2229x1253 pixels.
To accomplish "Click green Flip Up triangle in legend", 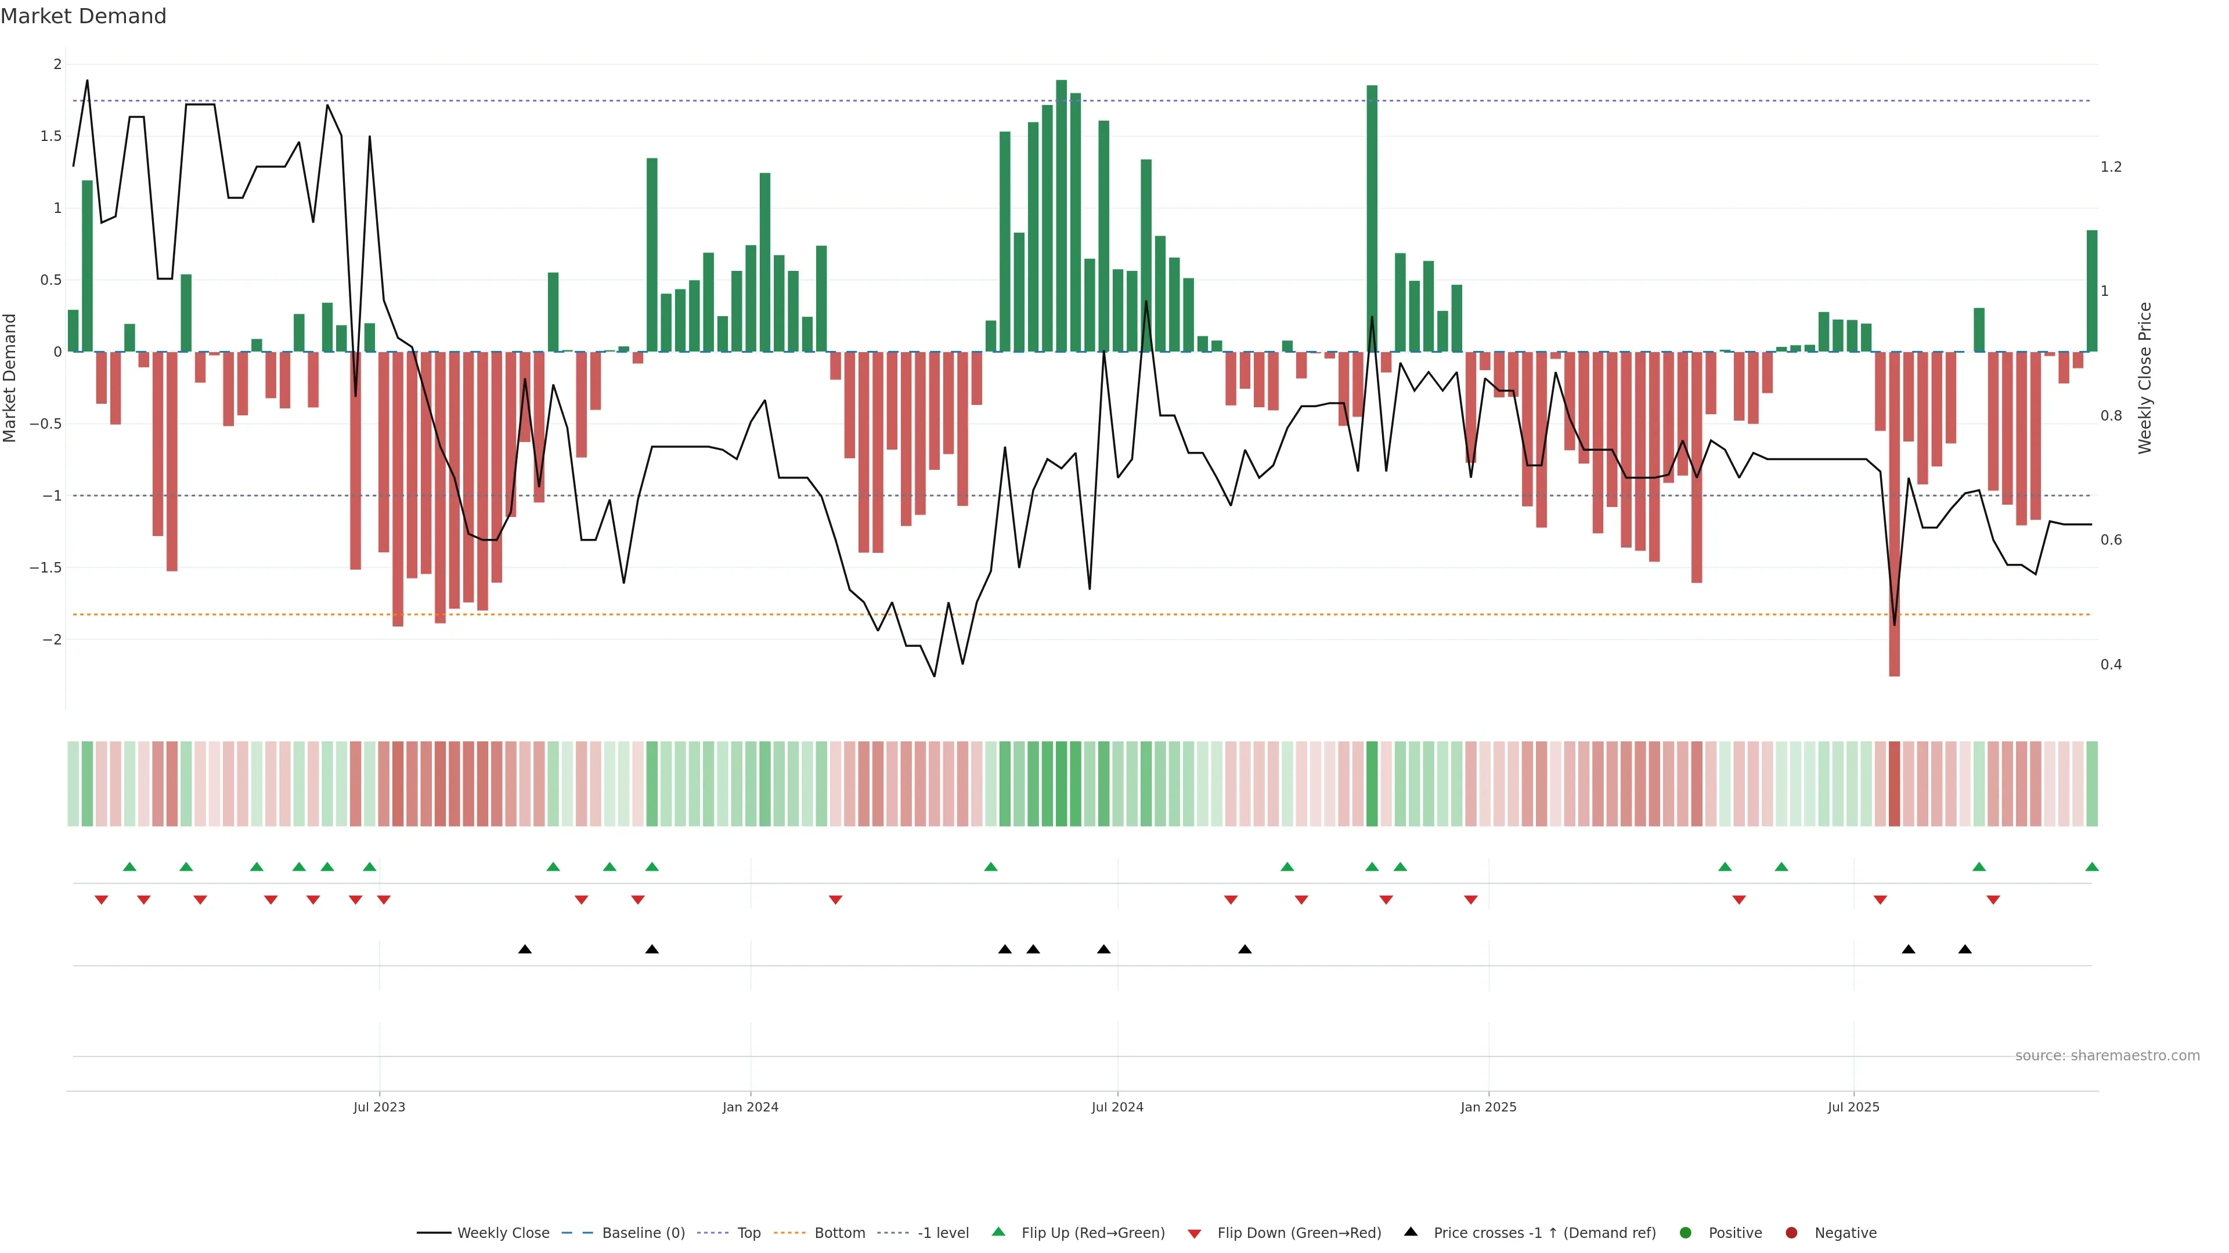I will (x=998, y=1232).
